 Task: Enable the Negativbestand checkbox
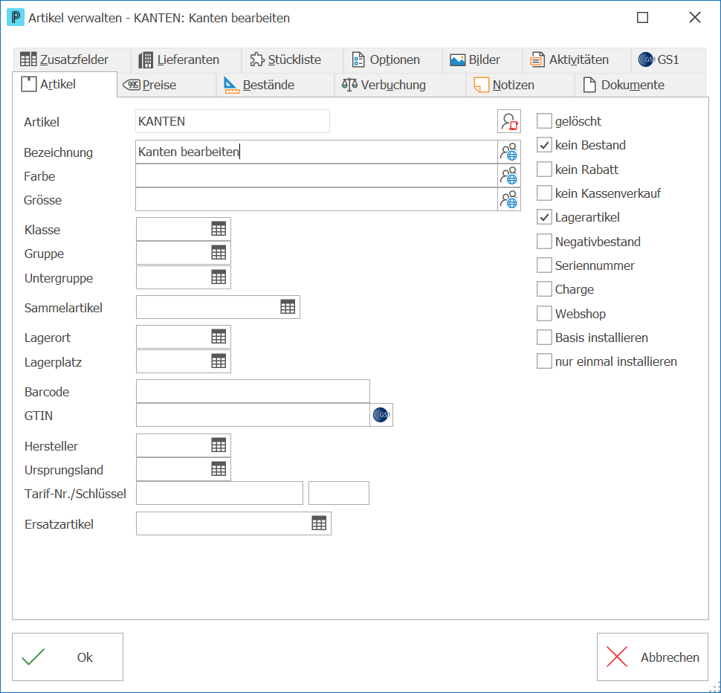coord(544,242)
